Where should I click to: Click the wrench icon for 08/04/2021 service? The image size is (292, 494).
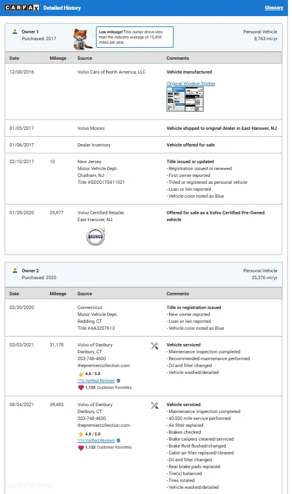tap(155, 406)
